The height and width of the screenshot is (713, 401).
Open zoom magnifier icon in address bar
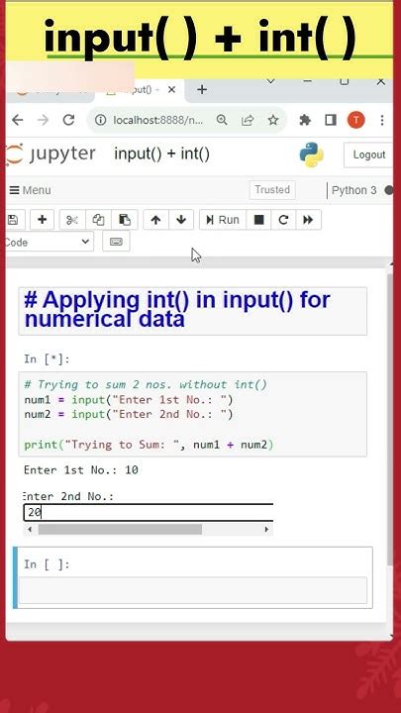click(222, 120)
